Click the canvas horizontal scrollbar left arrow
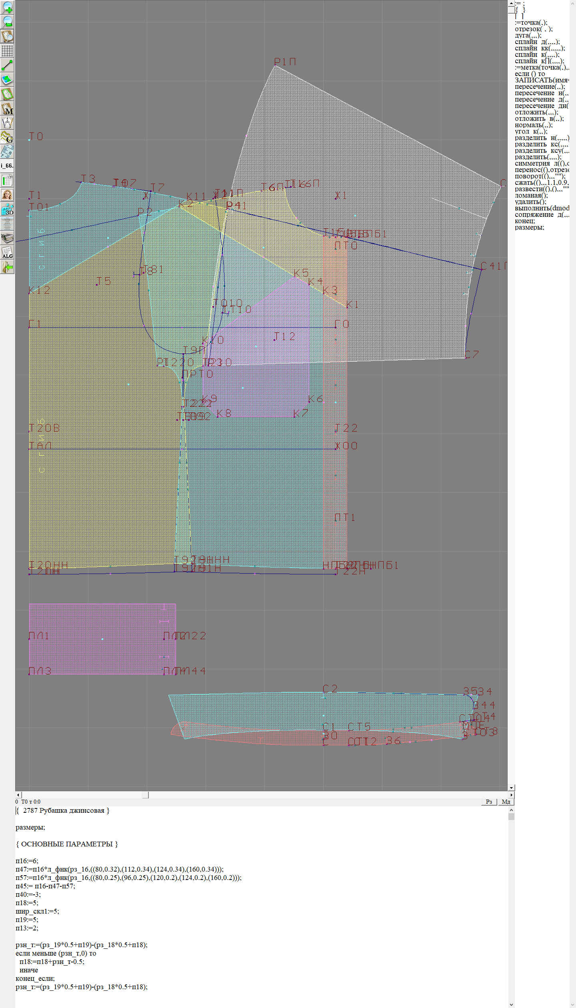Image resolution: width=576 pixels, height=1008 pixels. 18,794
